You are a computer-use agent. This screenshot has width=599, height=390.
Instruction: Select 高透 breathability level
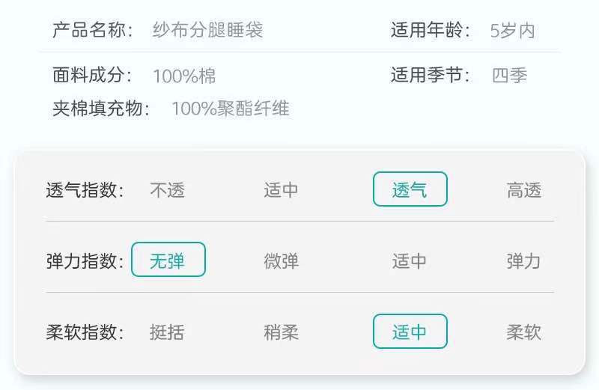point(523,190)
